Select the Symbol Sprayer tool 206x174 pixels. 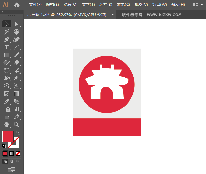tap(7, 109)
